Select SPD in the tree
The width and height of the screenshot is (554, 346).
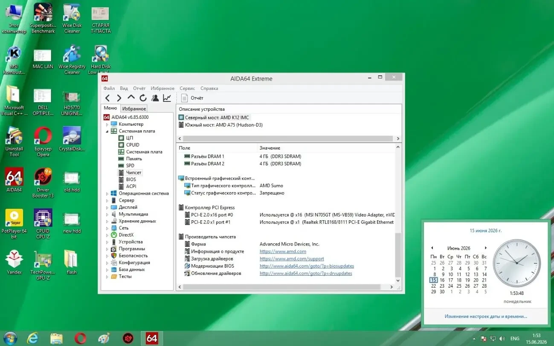point(130,166)
